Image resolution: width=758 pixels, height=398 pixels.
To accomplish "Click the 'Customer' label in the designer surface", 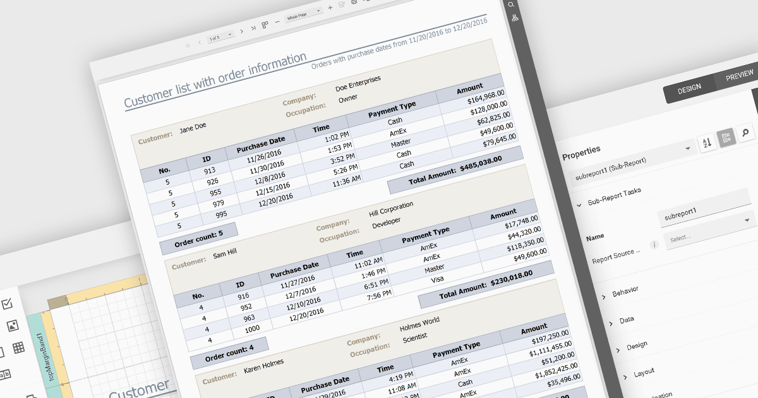I will (140, 388).
